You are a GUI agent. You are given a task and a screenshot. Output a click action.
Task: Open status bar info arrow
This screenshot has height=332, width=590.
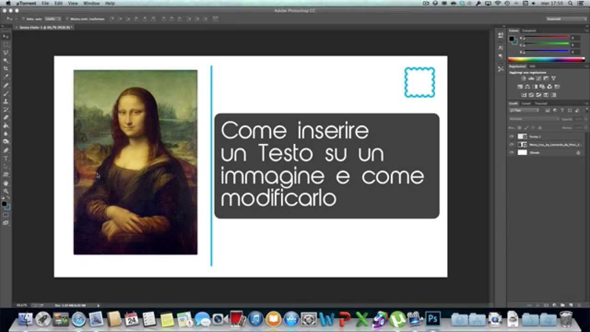(x=98, y=305)
